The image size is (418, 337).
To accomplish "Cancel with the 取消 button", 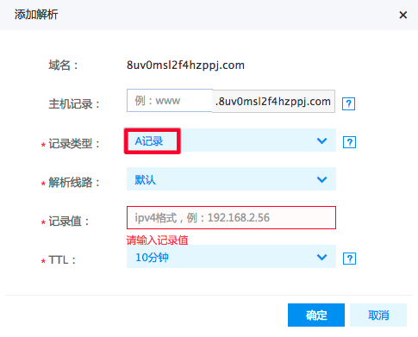I will click(378, 315).
